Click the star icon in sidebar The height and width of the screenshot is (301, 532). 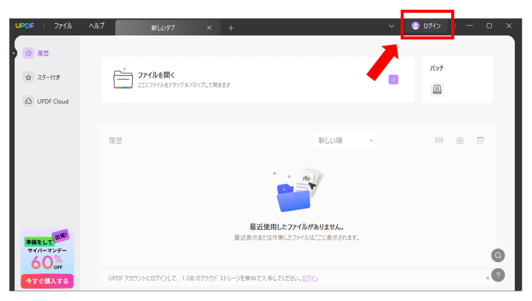[x=29, y=77]
